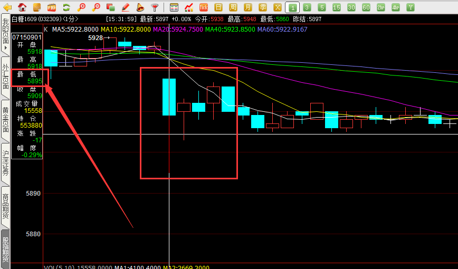Click the large cyan candlestick at the crosshair
Viewport: 458px width, 269px height.
pos(169,97)
